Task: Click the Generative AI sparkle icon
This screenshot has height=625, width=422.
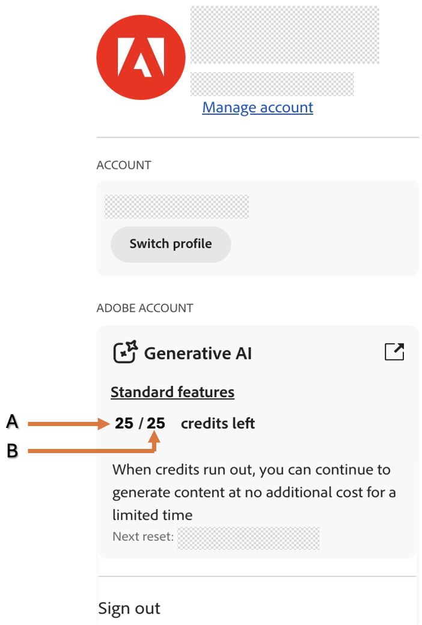Action: click(125, 352)
